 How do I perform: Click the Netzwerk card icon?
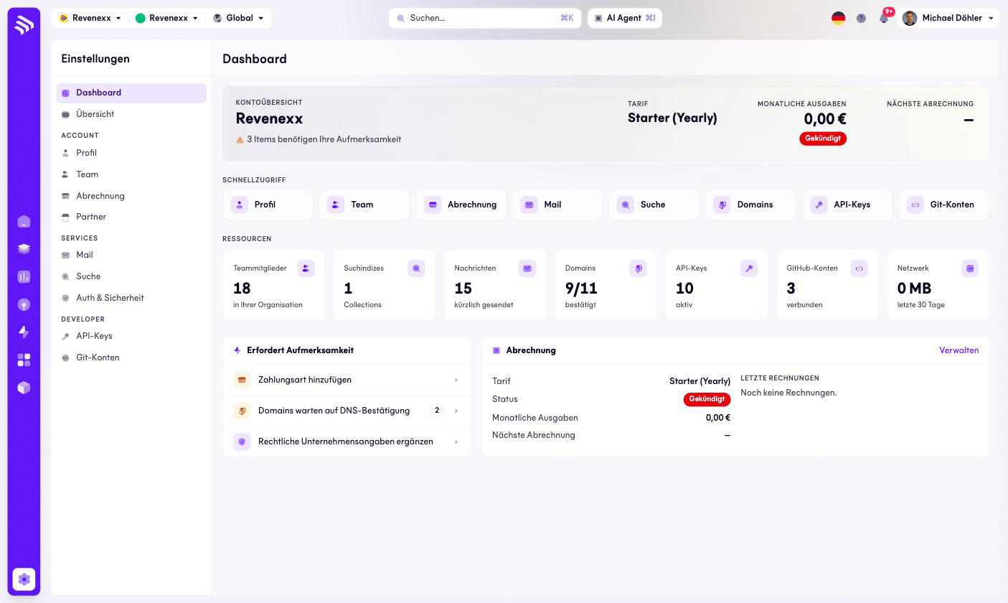(970, 268)
